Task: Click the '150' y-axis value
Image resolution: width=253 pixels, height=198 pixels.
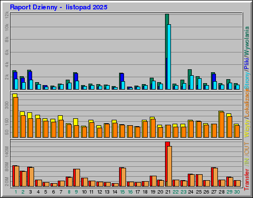Action: (x=7, y=122)
